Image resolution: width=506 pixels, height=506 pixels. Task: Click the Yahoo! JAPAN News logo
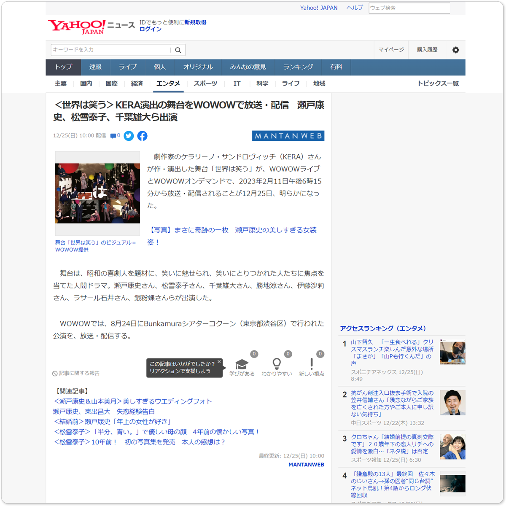click(91, 26)
